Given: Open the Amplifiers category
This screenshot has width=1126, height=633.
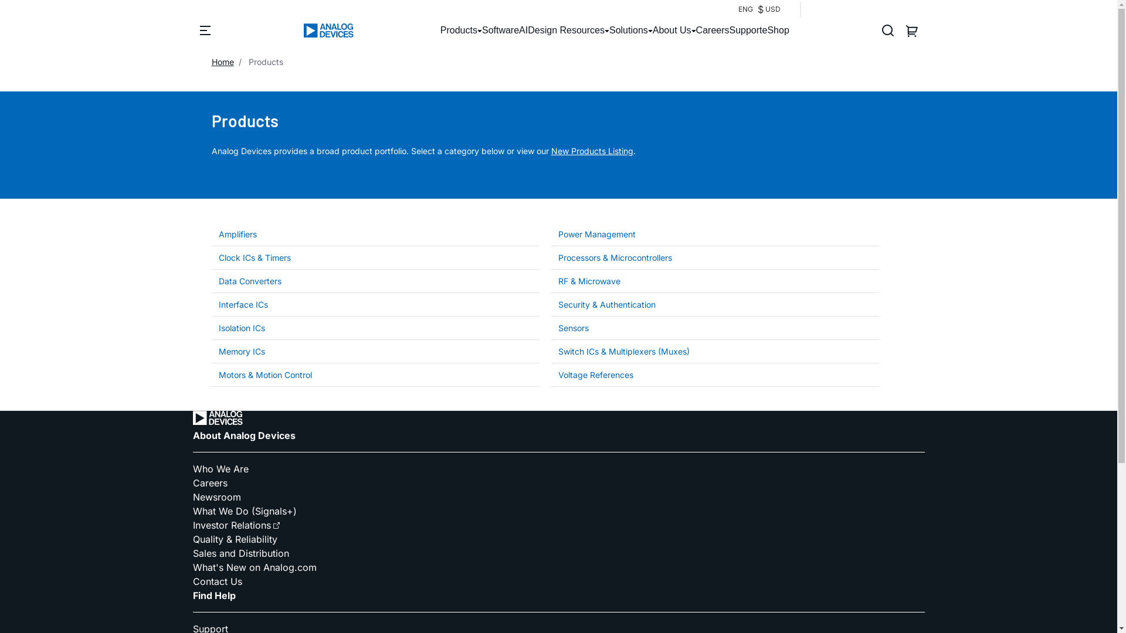Looking at the screenshot, I should (238, 234).
